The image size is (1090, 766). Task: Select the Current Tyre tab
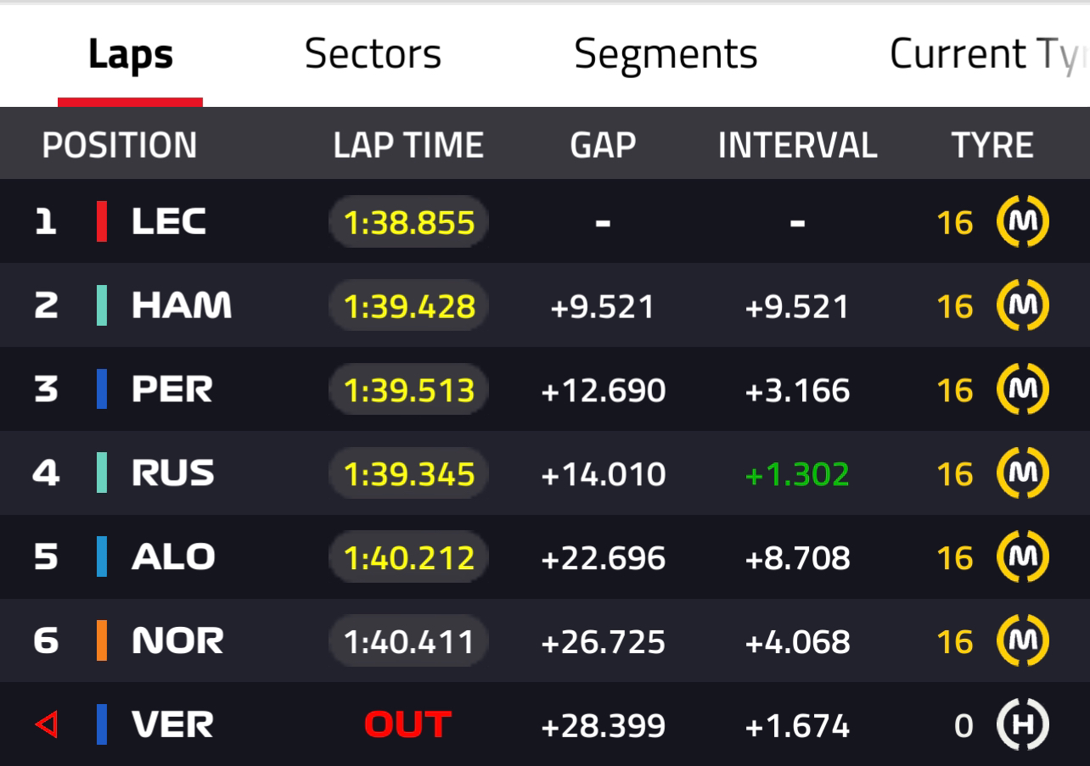989,54
